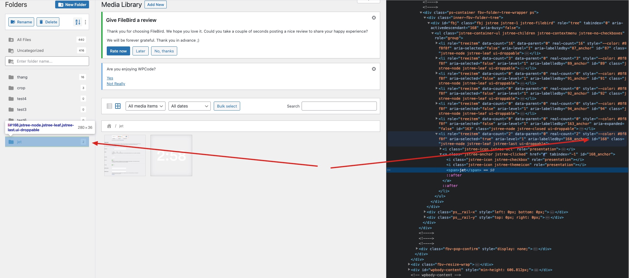Select the All Files folder
The width and height of the screenshot is (629, 278).
[24, 40]
